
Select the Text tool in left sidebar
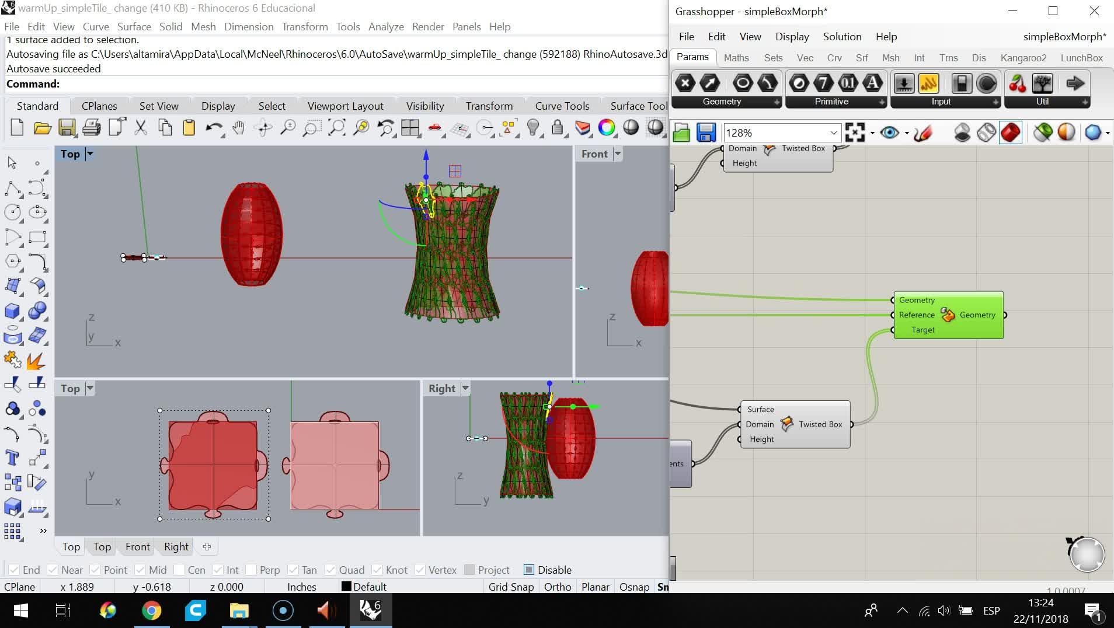tap(12, 458)
